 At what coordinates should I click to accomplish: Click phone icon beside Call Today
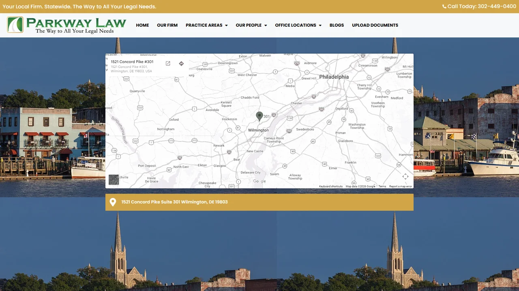(444, 6)
